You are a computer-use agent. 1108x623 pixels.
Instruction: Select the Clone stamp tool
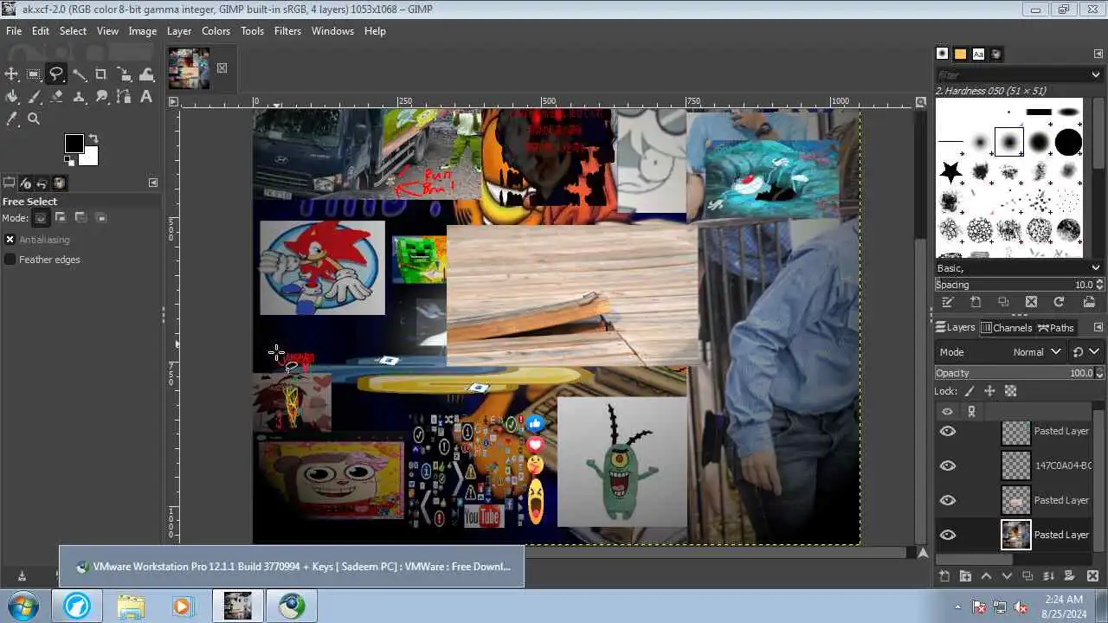click(79, 97)
